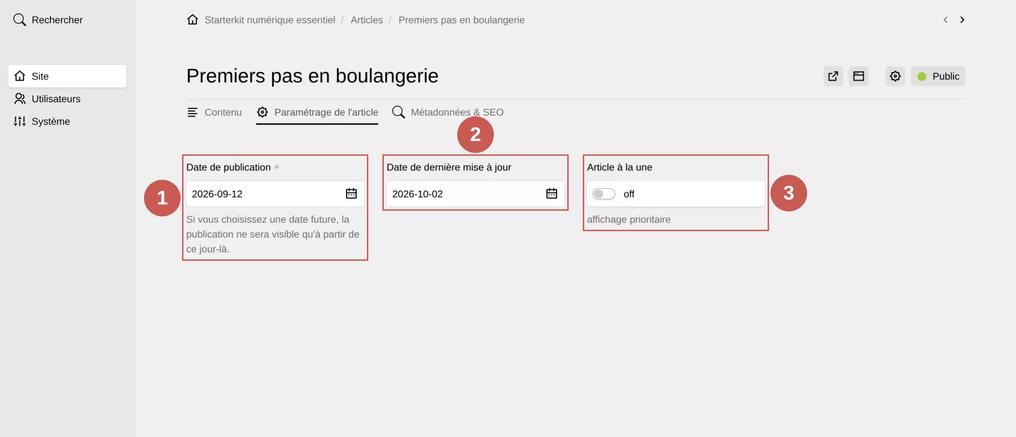Edit the last update date 2026-10-02
The image size is (1016, 437).
tap(475, 194)
